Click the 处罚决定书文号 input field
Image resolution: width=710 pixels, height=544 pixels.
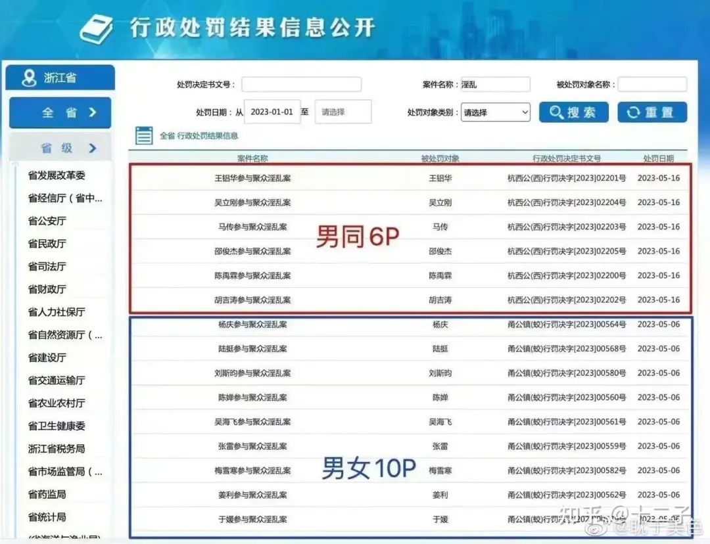click(x=301, y=84)
